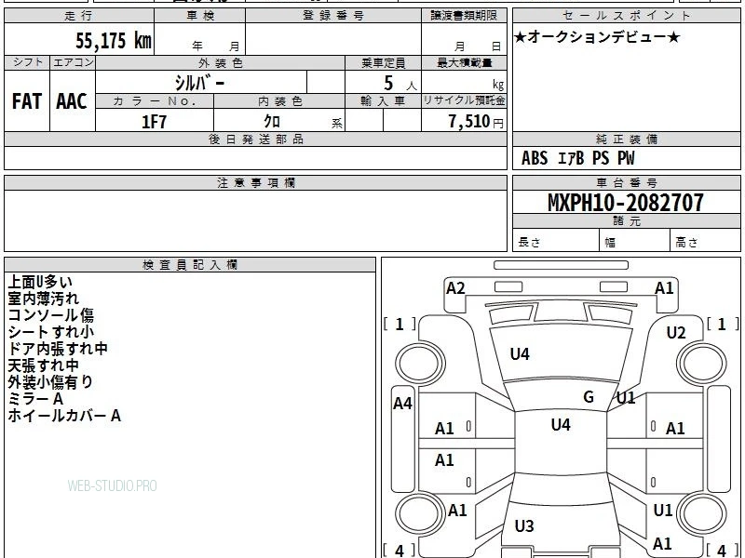Select the U4 mark on the hood
This screenshot has width=745, height=558.
(x=520, y=354)
